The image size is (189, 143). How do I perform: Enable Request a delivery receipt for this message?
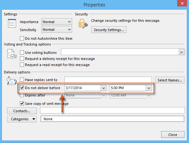tap(22, 59)
